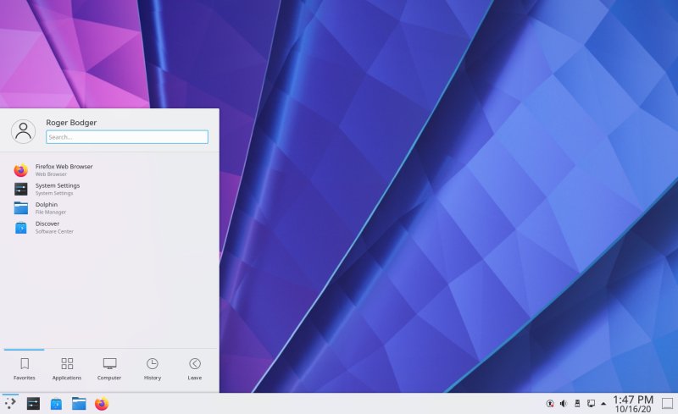Image resolution: width=678 pixels, height=414 pixels.
Task: Click the updates notification tray icon
Action: (x=550, y=404)
